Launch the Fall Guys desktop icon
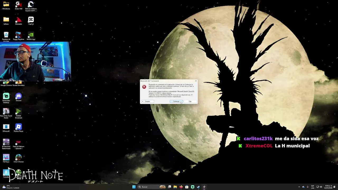 6,159
